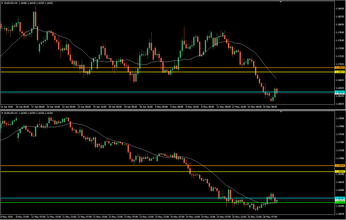The width and height of the screenshot is (346, 220).
Task: Select the chart shift marker on H4 chart
Action: click(281, 2)
